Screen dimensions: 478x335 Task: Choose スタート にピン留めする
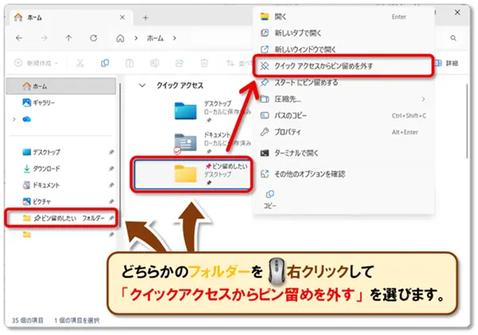343,82
